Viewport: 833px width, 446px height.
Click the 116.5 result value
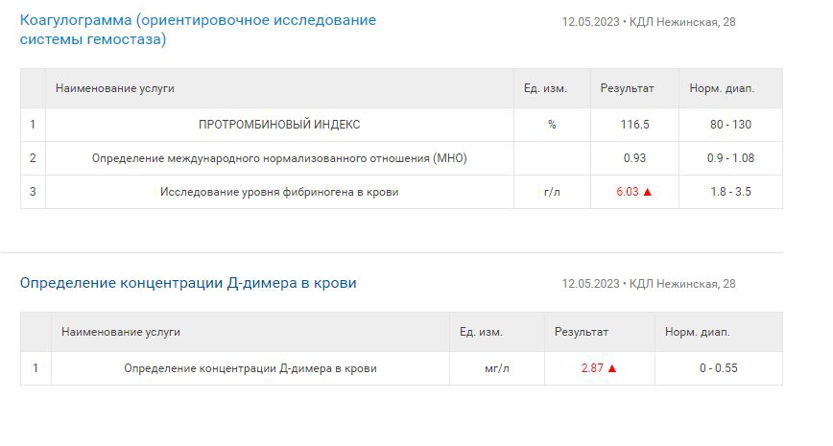pos(635,125)
